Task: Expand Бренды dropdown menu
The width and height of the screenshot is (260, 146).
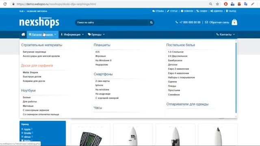Action: tap(96, 34)
